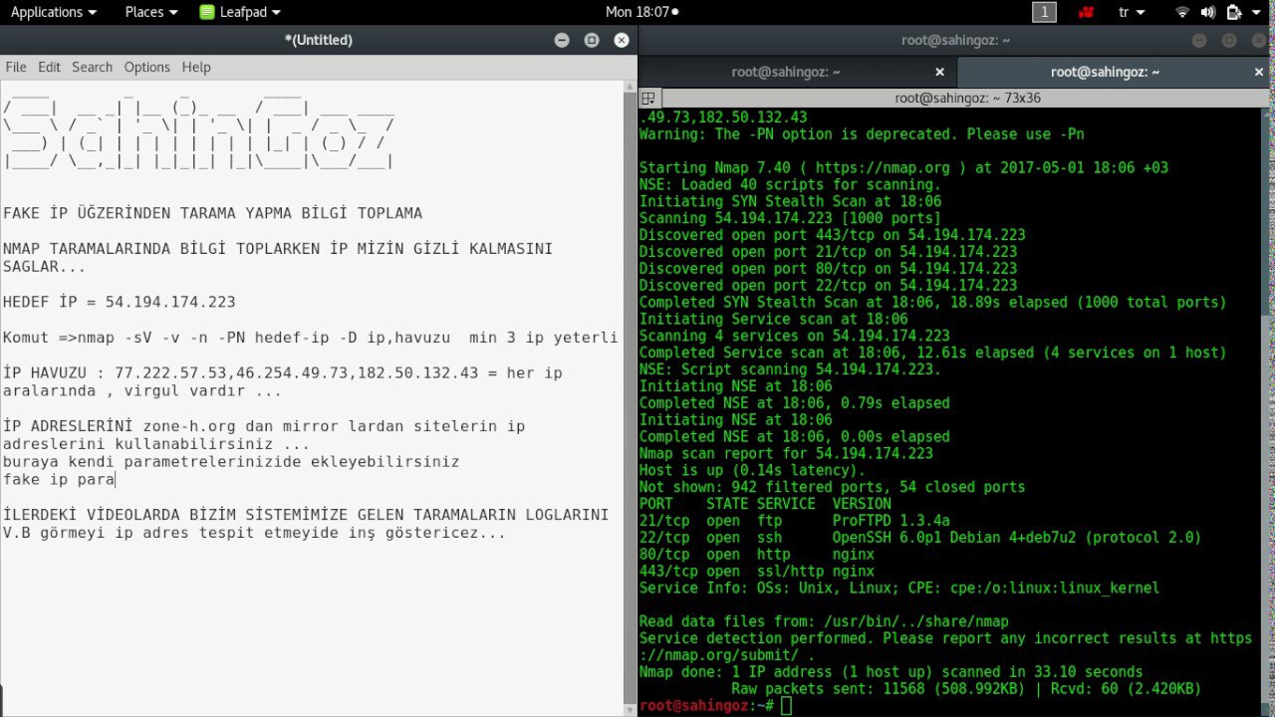The width and height of the screenshot is (1275, 717).
Task: Click 'Host is up (0.14s latency)' line
Action: coord(752,470)
